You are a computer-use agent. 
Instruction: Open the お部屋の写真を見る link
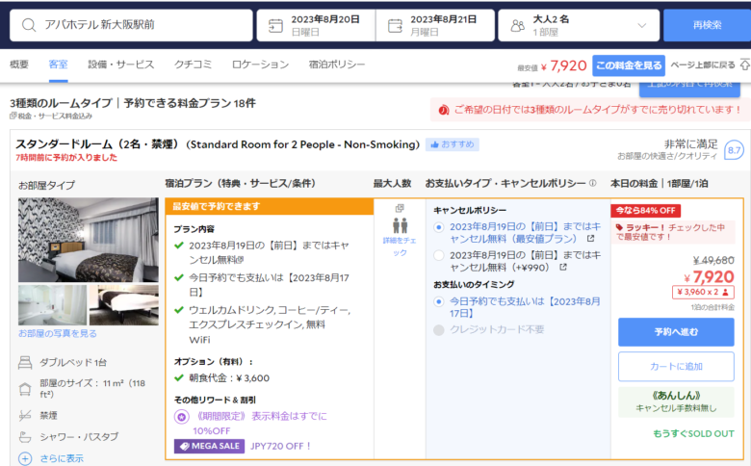point(58,333)
